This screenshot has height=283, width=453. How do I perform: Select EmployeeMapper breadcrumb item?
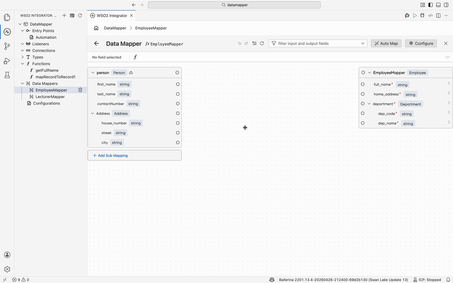pyautogui.click(x=151, y=28)
